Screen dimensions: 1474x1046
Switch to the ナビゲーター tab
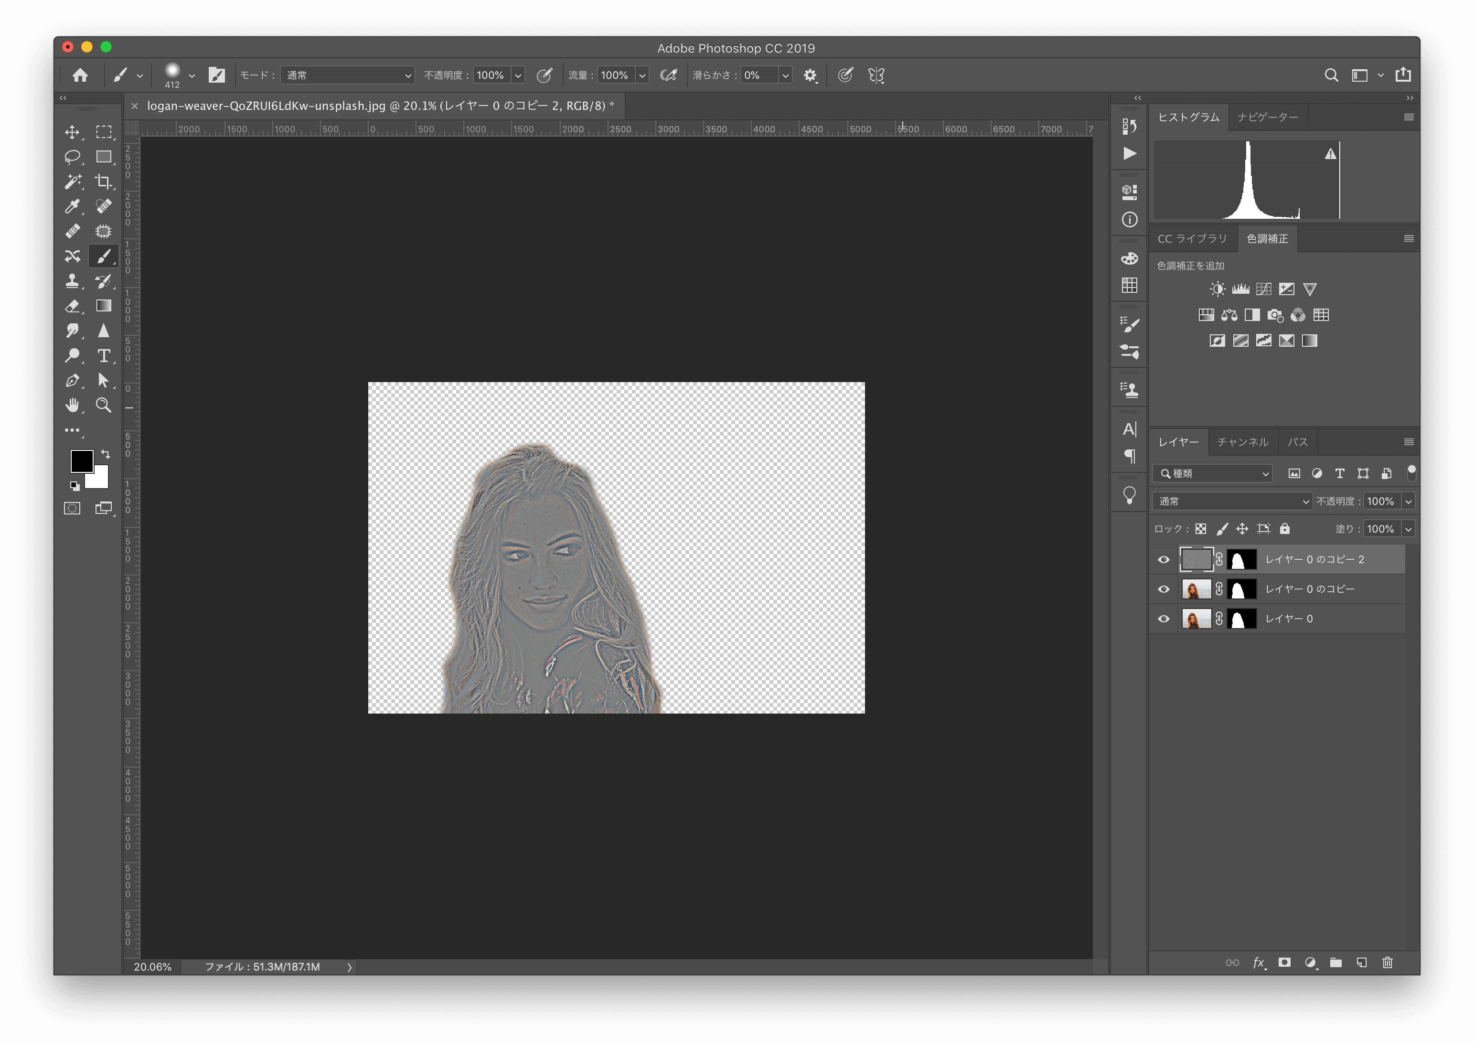pos(1267,117)
